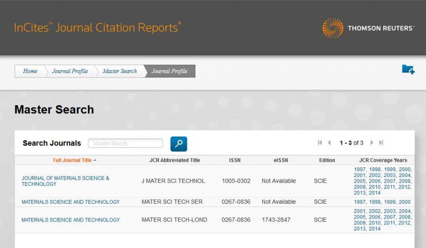
Task: Click the Edition column header
Action: (x=327, y=160)
